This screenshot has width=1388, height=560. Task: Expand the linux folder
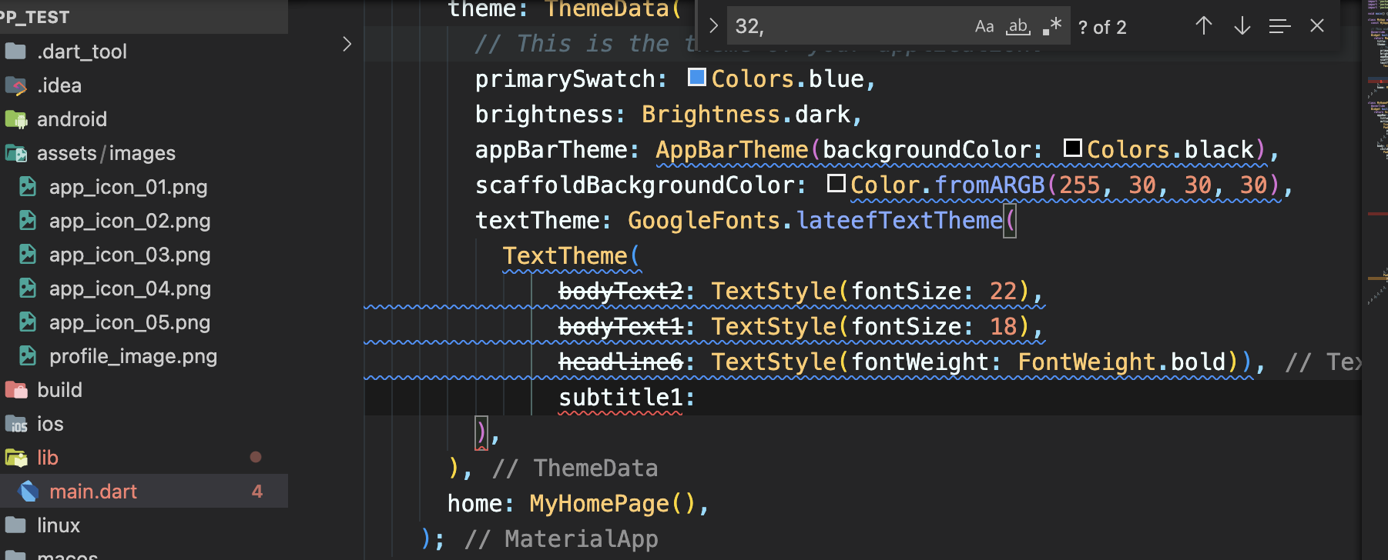pos(144,525)
